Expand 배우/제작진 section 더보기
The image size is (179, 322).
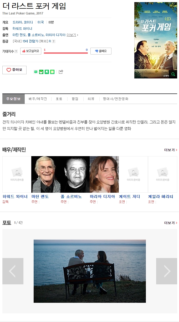pyautogui.click(x=171, y=150)
